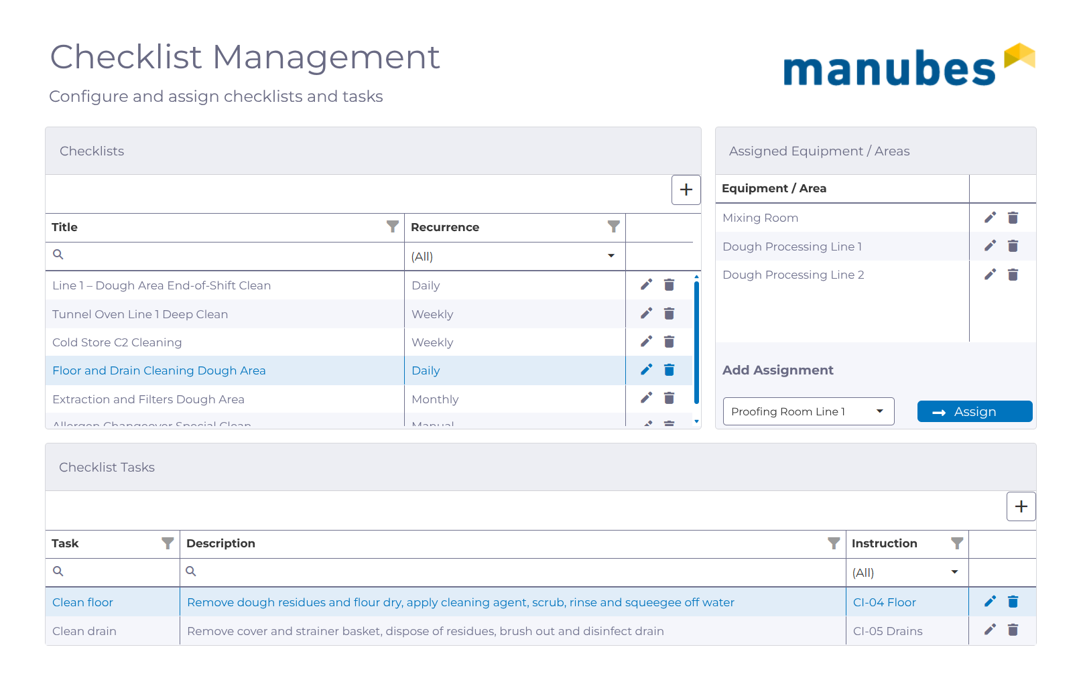Open the Description column filter
Image resolution: width=1083 pixels, height=688 pixels.
[x=834, y=543]
